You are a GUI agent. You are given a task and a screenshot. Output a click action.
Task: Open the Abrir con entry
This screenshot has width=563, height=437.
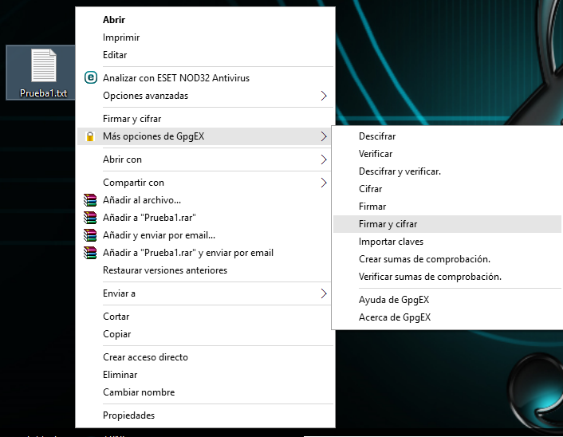point(206,159)
